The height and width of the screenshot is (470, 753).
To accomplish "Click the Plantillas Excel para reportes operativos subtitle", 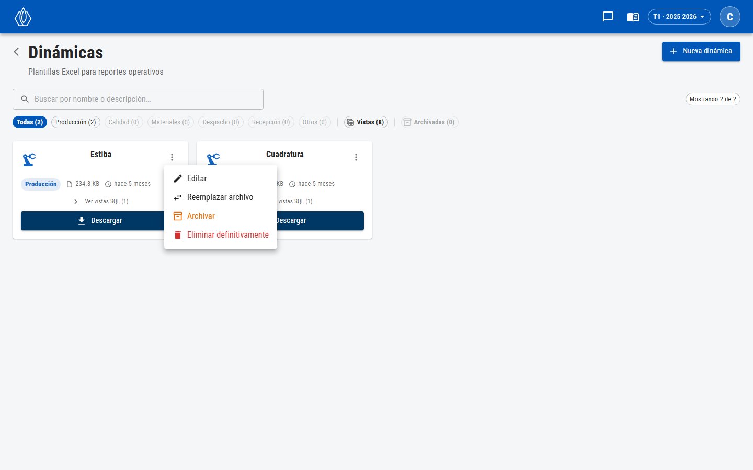I will pyautogui.click(x=96, y=72).
